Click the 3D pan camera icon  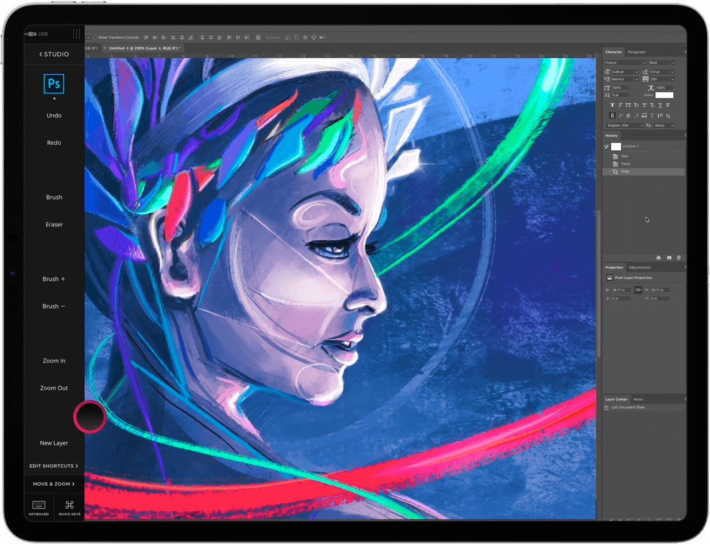click(305, 37)
